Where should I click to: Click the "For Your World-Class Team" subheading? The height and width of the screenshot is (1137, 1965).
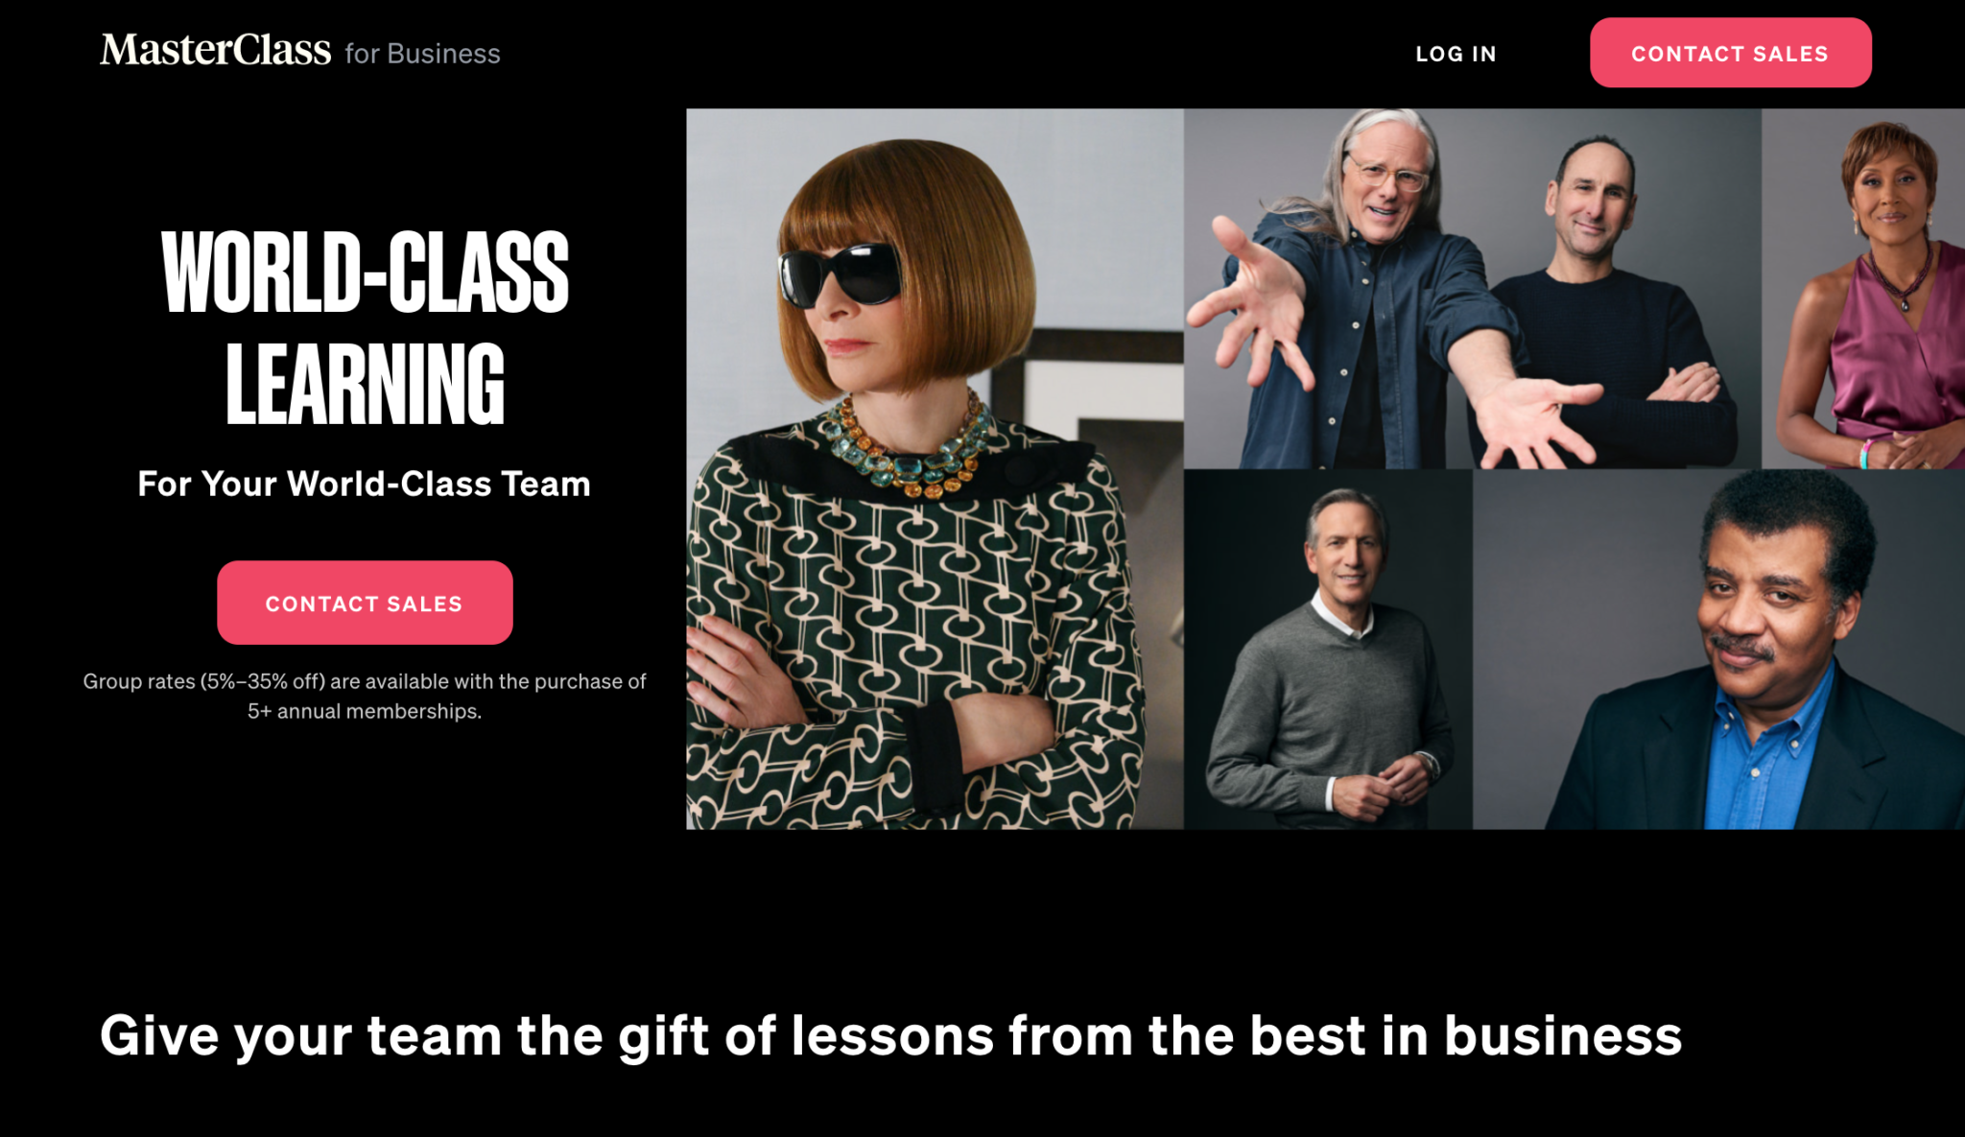365,484
